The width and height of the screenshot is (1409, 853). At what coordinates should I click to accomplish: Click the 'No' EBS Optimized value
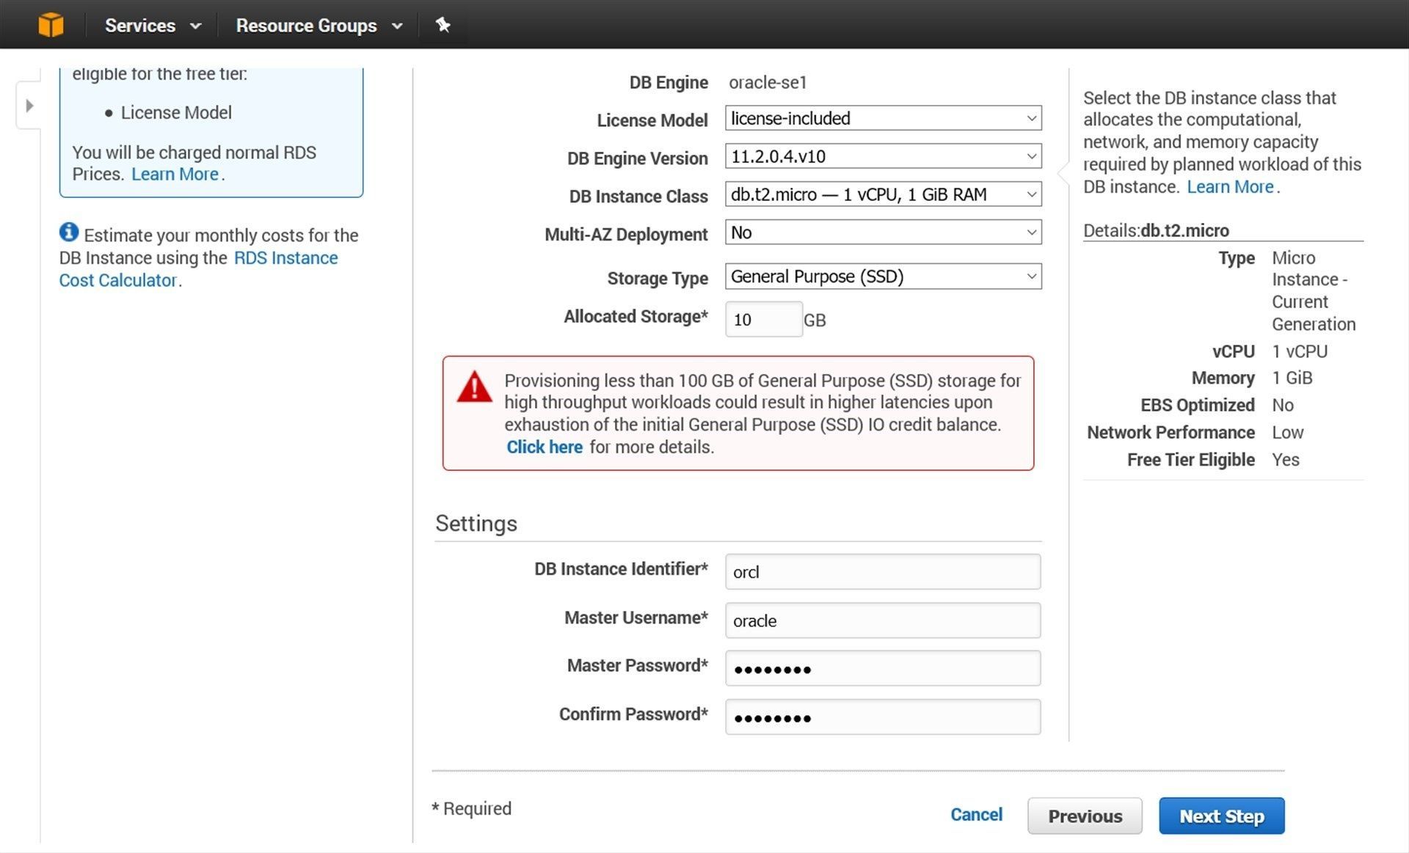coord(1283,405)
